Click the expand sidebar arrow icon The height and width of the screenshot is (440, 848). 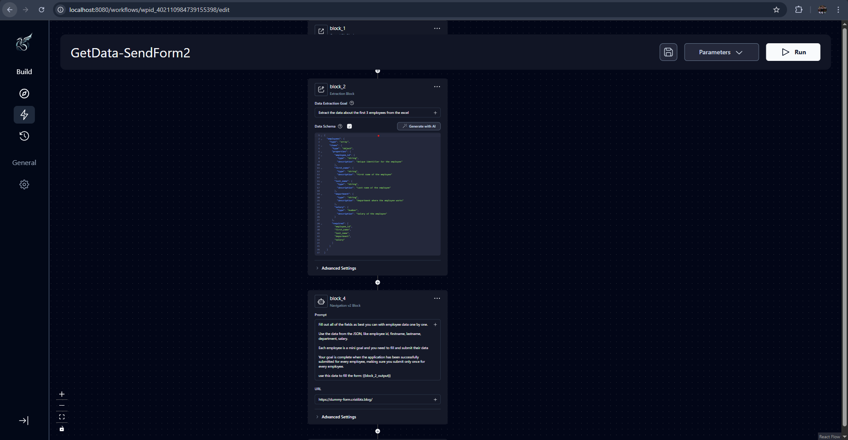[24, 421]
